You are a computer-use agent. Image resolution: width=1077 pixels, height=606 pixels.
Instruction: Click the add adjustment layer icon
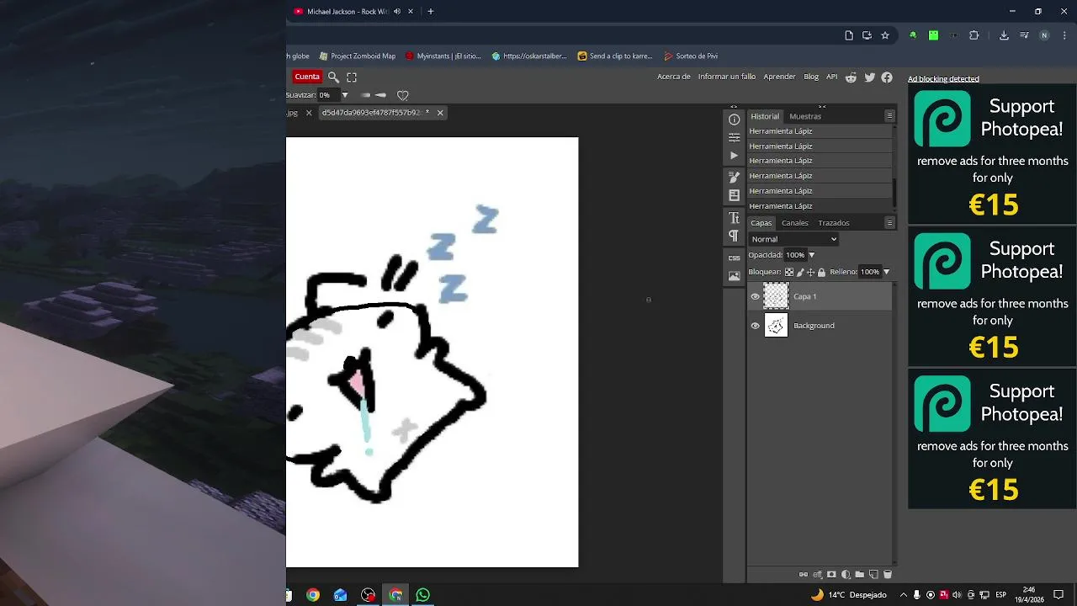coord(846,574)
